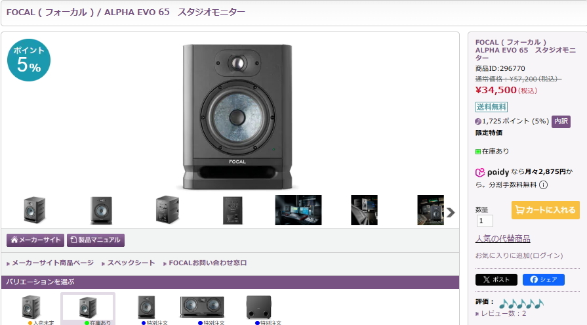Click the ポイント5% round badge
587x325 pixels.
[x=29, y=60]
